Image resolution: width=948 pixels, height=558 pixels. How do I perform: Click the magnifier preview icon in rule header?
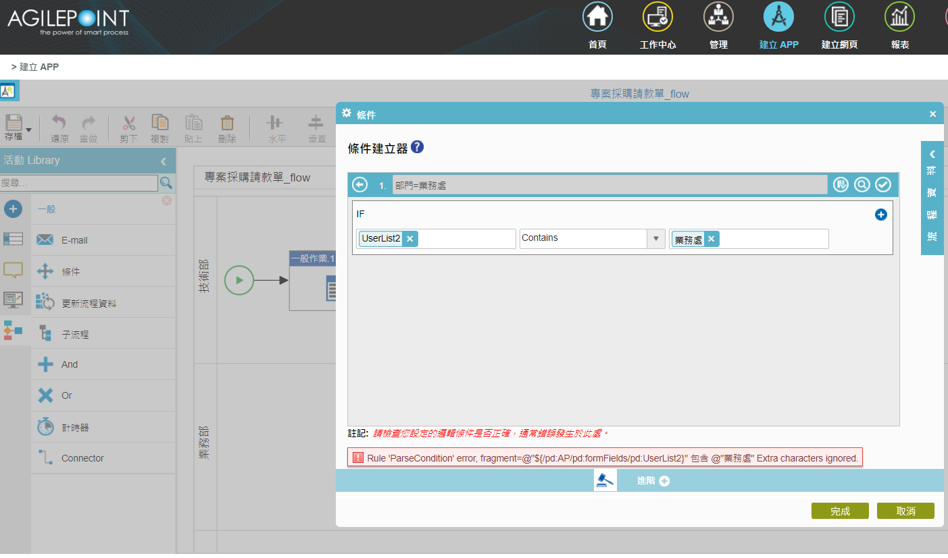point(862,185)
